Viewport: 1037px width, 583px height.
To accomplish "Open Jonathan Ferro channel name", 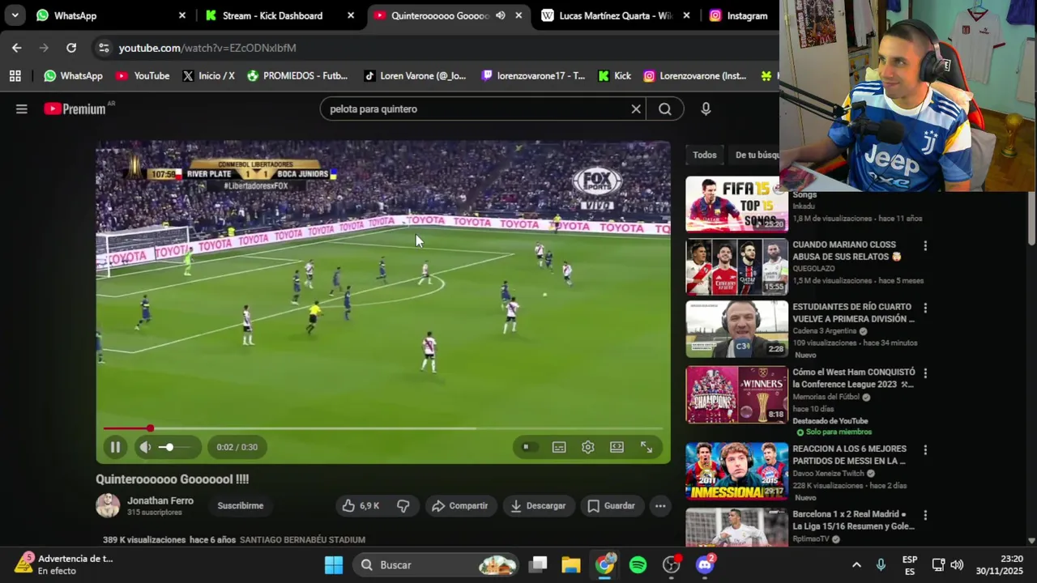I will pos(160,500).
